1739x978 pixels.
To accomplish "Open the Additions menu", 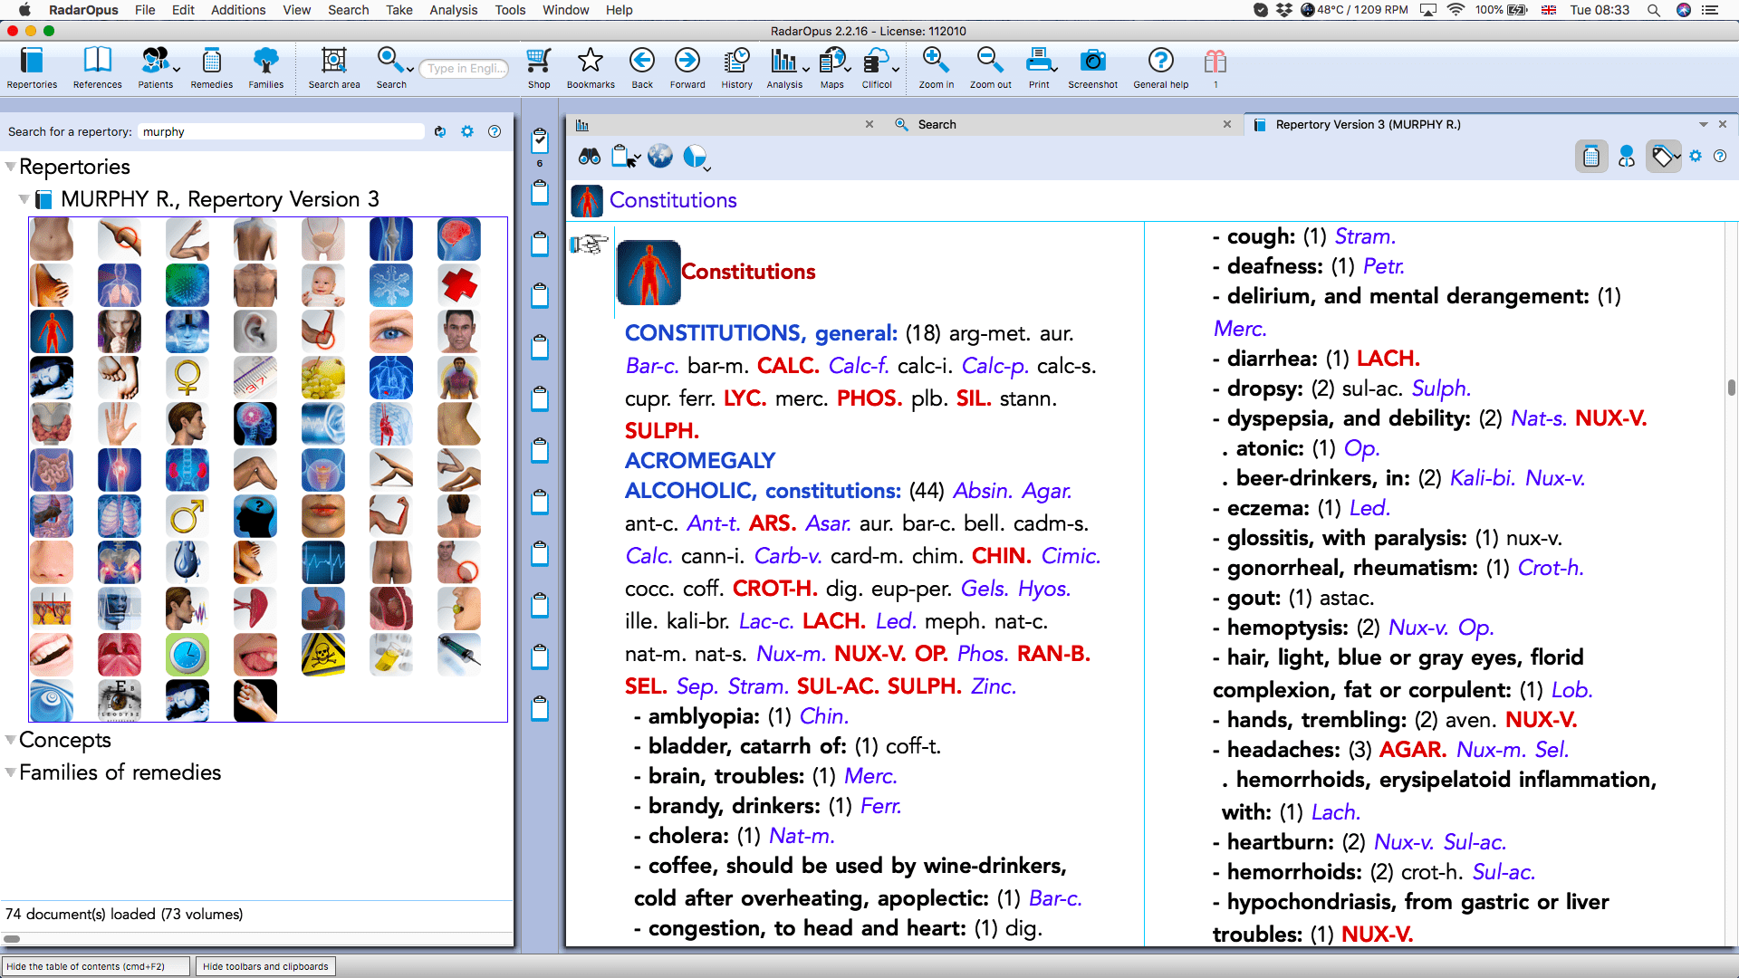I will click(238, 10).
